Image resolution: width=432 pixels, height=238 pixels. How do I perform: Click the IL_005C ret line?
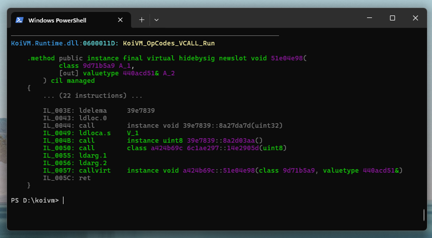tap(66, 178)
